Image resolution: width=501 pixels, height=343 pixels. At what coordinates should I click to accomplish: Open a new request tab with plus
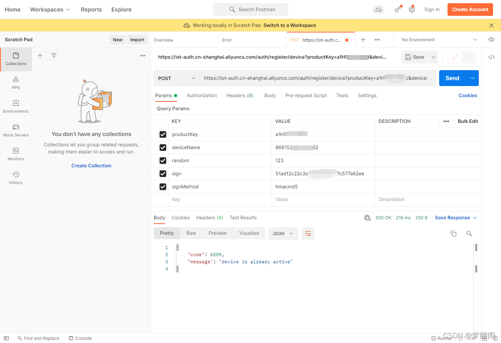(363, 40)
